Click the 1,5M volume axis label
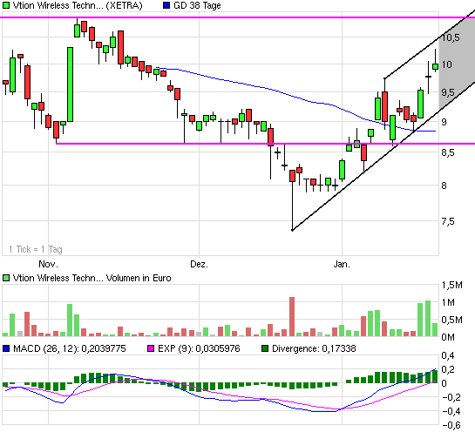The width and height of the screenshot is (475, 432). point(451,285)
